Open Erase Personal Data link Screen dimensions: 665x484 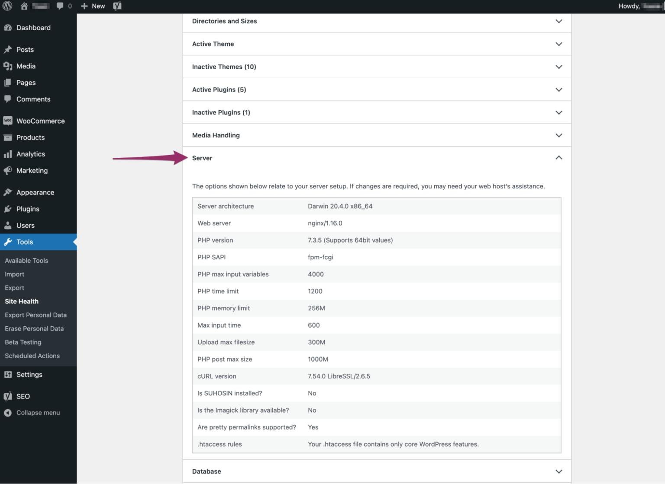34,328
